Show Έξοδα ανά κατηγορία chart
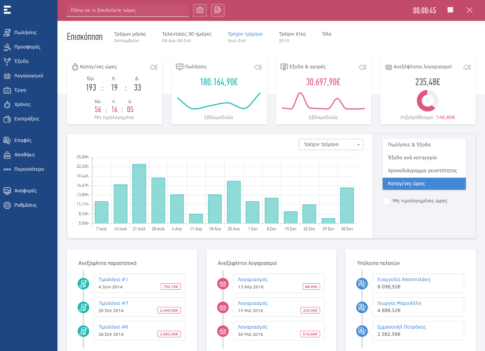Image resolution: width=485 pixels, height=351 pixels. tap(424, 158)
